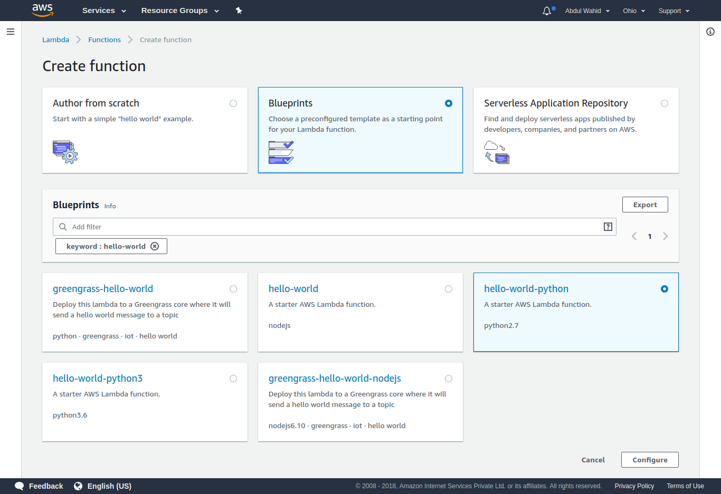Open the Support dropdown menu
This screenshot has width=721, height=494.
tap(674, 11)
